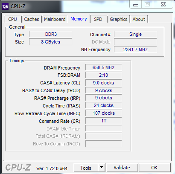Click the Size label in General

(19, 42)
